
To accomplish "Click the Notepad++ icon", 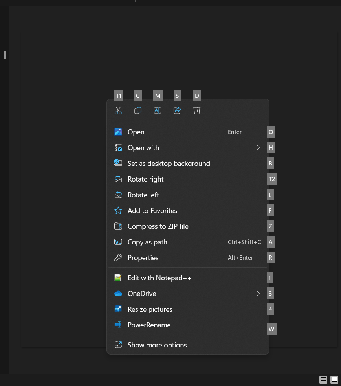I will (x=118, y=278).
